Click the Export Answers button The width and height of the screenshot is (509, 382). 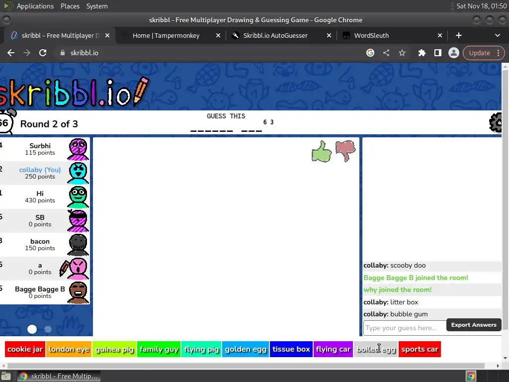point(474,325)
